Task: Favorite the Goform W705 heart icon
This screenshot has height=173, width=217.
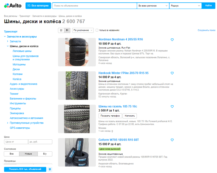Action: [172, 140]
